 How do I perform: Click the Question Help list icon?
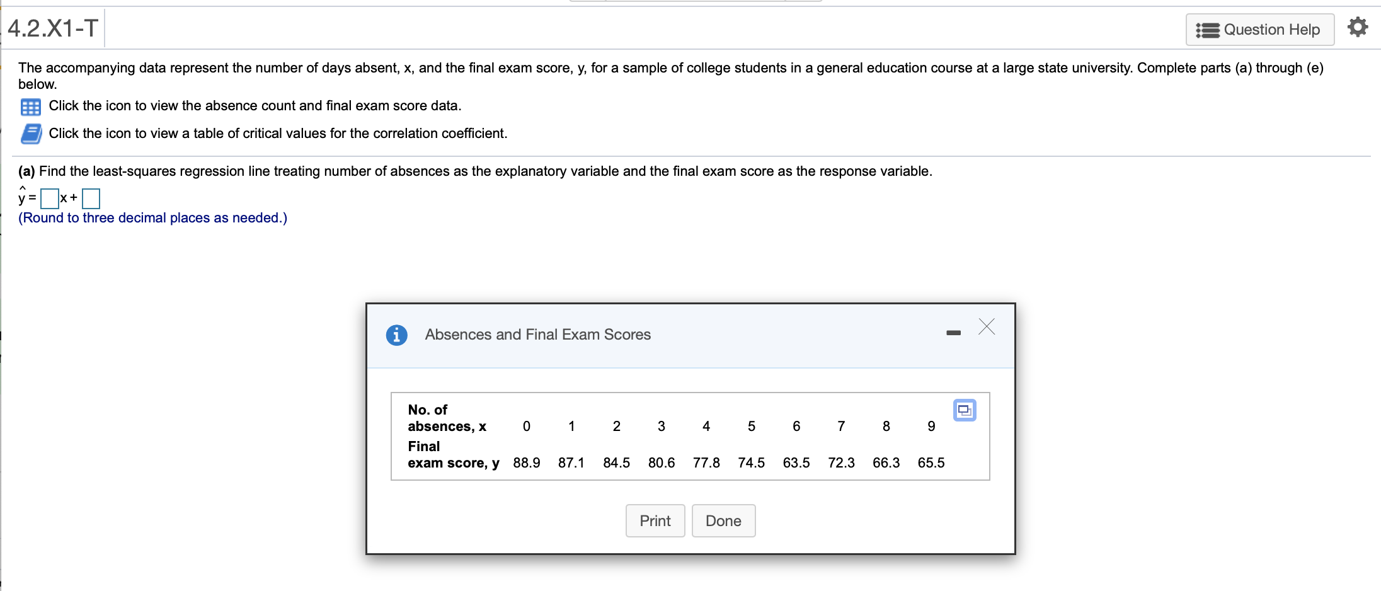point(1207,30)
